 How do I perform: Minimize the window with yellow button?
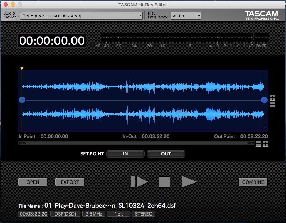tap(13, 5)
